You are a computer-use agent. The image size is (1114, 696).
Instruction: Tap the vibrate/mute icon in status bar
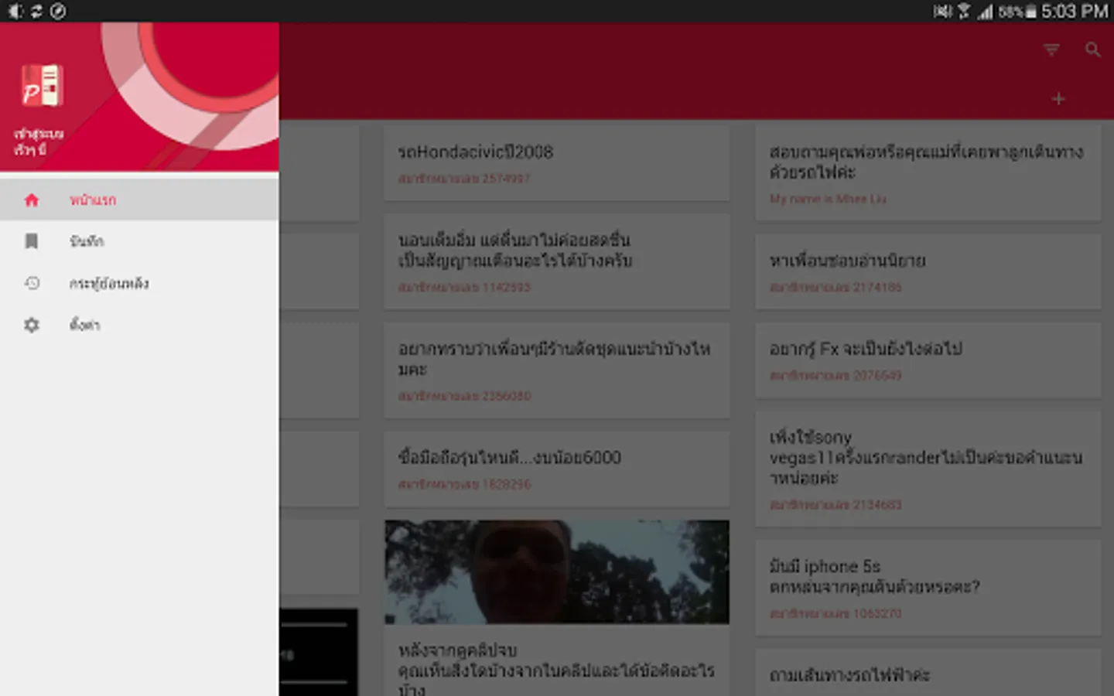tap(942, 11)
